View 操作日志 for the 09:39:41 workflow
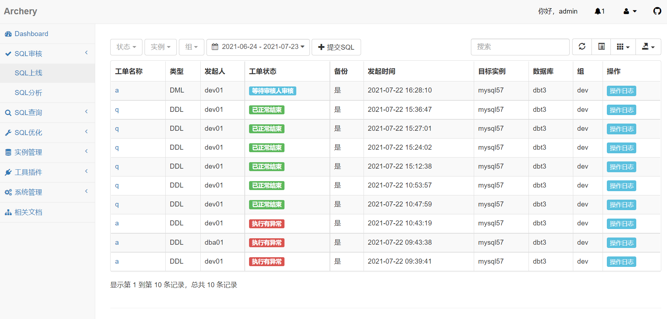Image resolution: width=667 pixels, height=319 pixels. (x=622, y=262)
